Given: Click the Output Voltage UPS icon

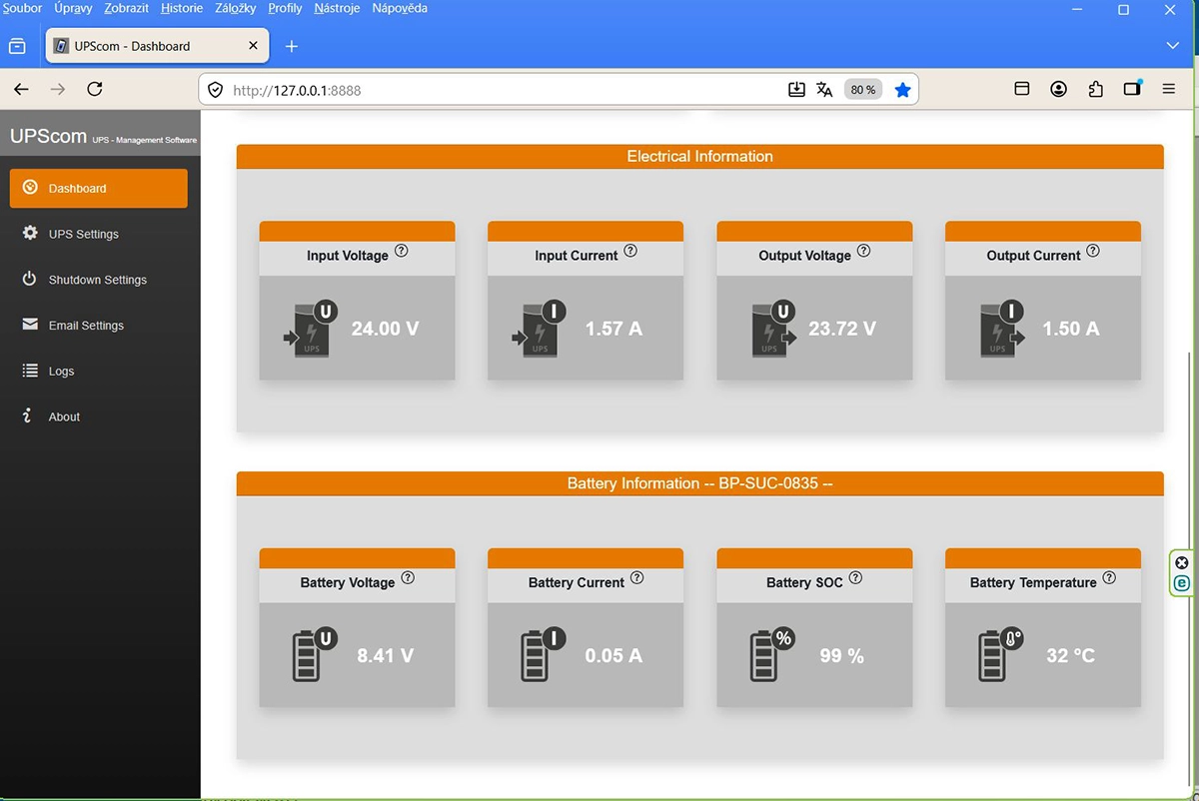Looking at the screenshot, I should tap(774, 328).
